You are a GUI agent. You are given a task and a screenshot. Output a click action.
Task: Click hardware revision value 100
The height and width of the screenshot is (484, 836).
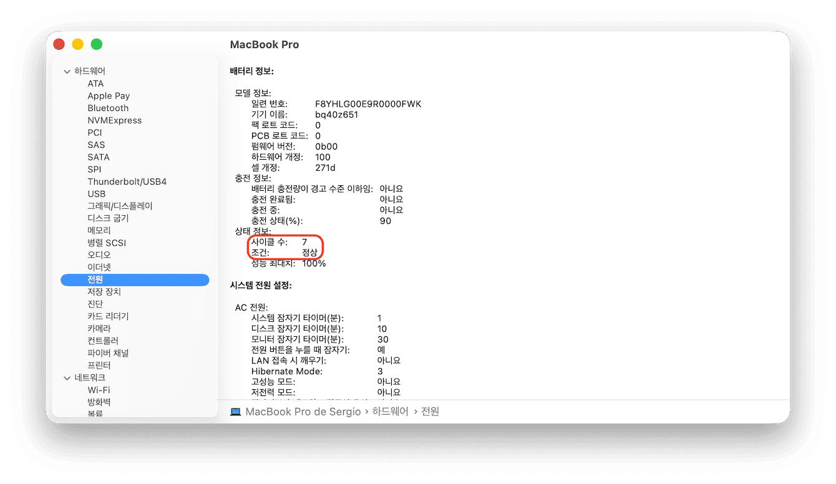click(x=323, y=157)
